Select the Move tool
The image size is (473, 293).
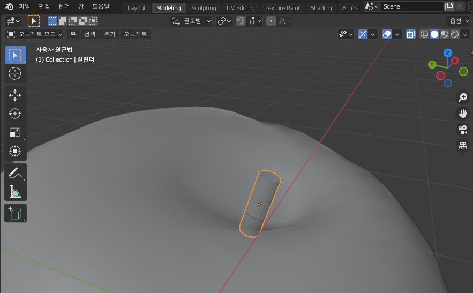tap(15, 95)
